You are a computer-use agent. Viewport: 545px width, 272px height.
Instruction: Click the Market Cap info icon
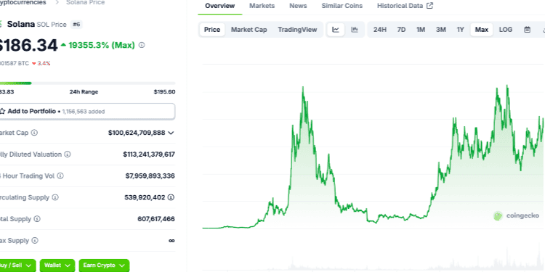(34, 133)
